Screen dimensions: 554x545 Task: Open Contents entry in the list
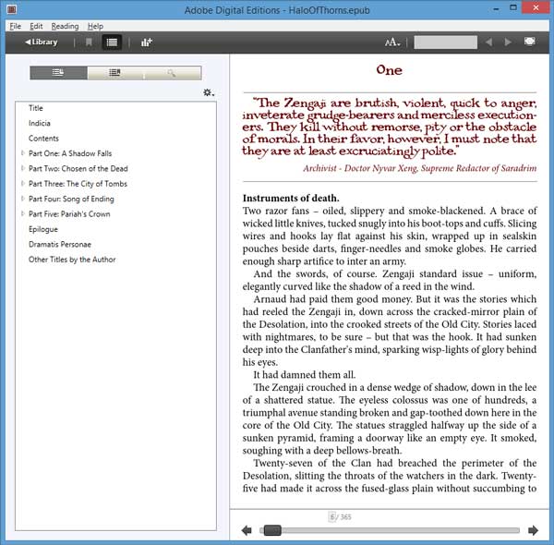(x=43, y=139)
